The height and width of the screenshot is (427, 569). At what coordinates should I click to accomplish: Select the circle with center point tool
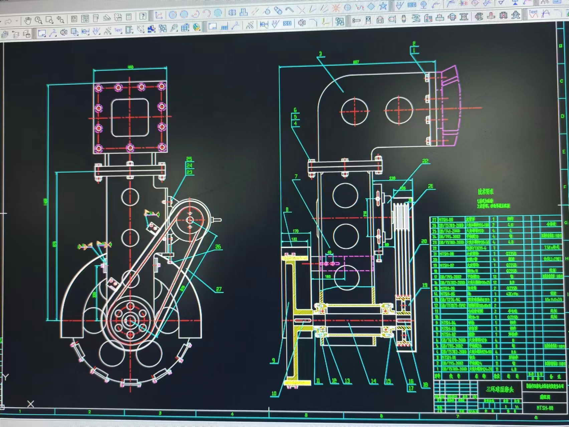(x=173, y=15)
